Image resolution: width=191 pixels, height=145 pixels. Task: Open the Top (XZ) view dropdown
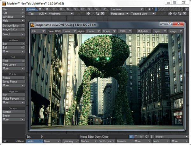[38, 14]
